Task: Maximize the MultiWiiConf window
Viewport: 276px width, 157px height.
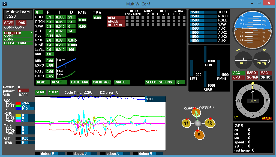Action: 259,3
